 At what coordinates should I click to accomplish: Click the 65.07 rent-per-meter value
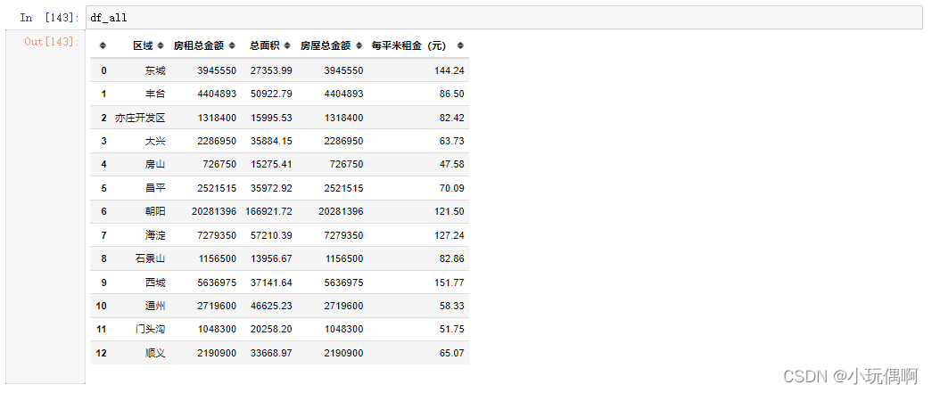tap(452, 353)
